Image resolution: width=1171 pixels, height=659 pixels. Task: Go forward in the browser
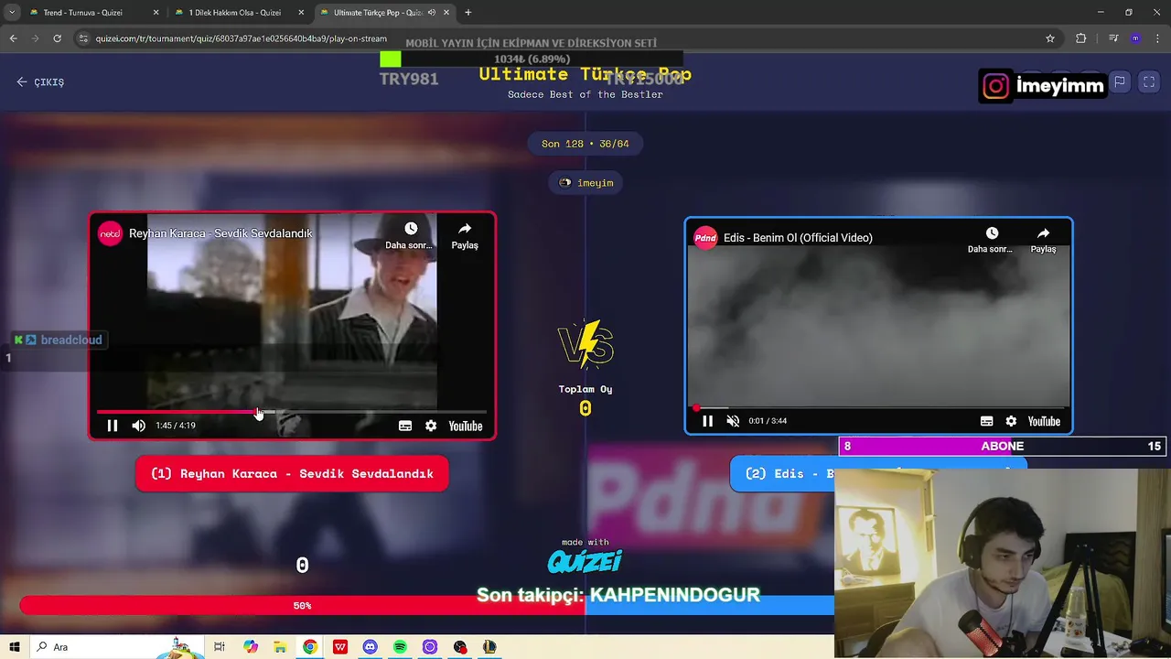35,38
